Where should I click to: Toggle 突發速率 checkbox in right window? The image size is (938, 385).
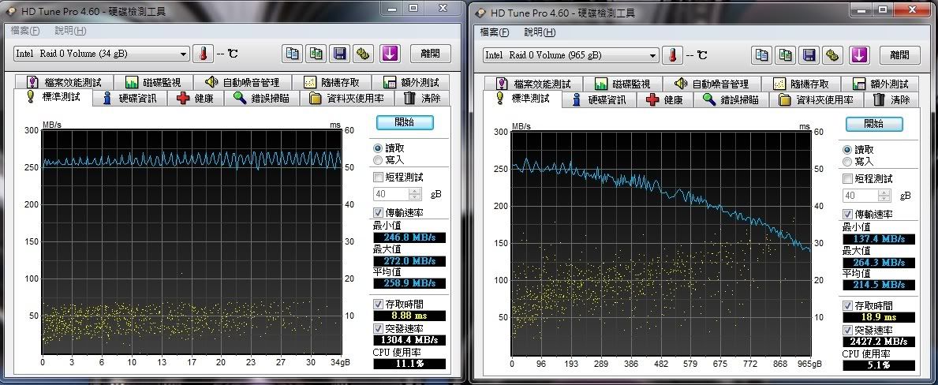[847, 330]
